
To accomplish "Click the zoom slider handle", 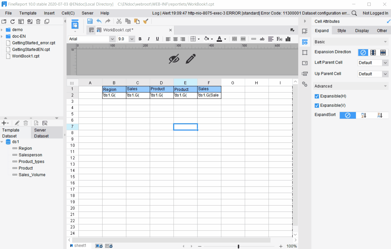I will pos(238,246).
